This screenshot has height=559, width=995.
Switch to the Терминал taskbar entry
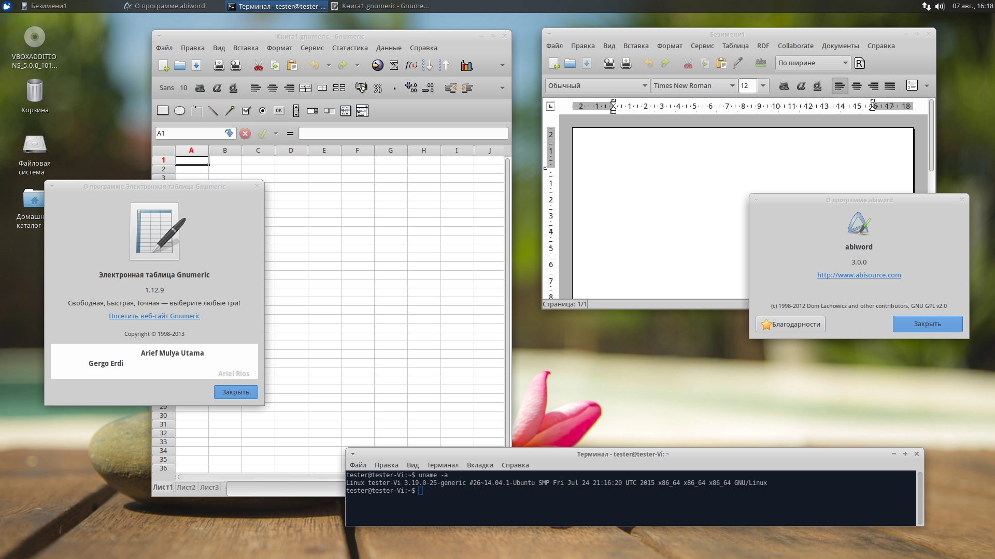click(x=278, y=6)
